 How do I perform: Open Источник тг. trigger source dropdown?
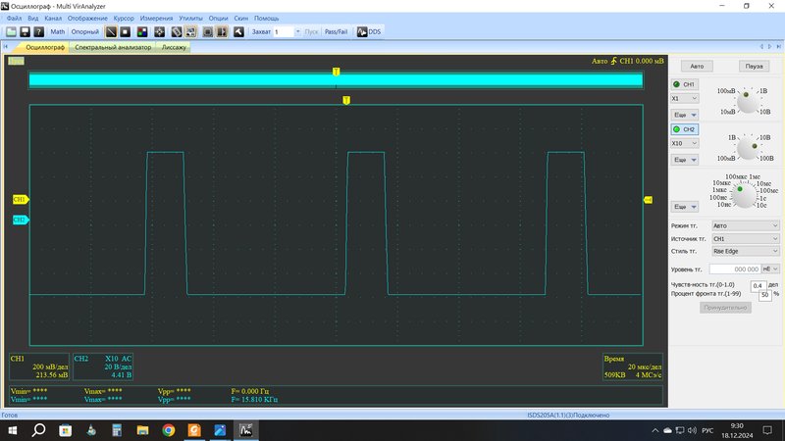click(745, 239)
